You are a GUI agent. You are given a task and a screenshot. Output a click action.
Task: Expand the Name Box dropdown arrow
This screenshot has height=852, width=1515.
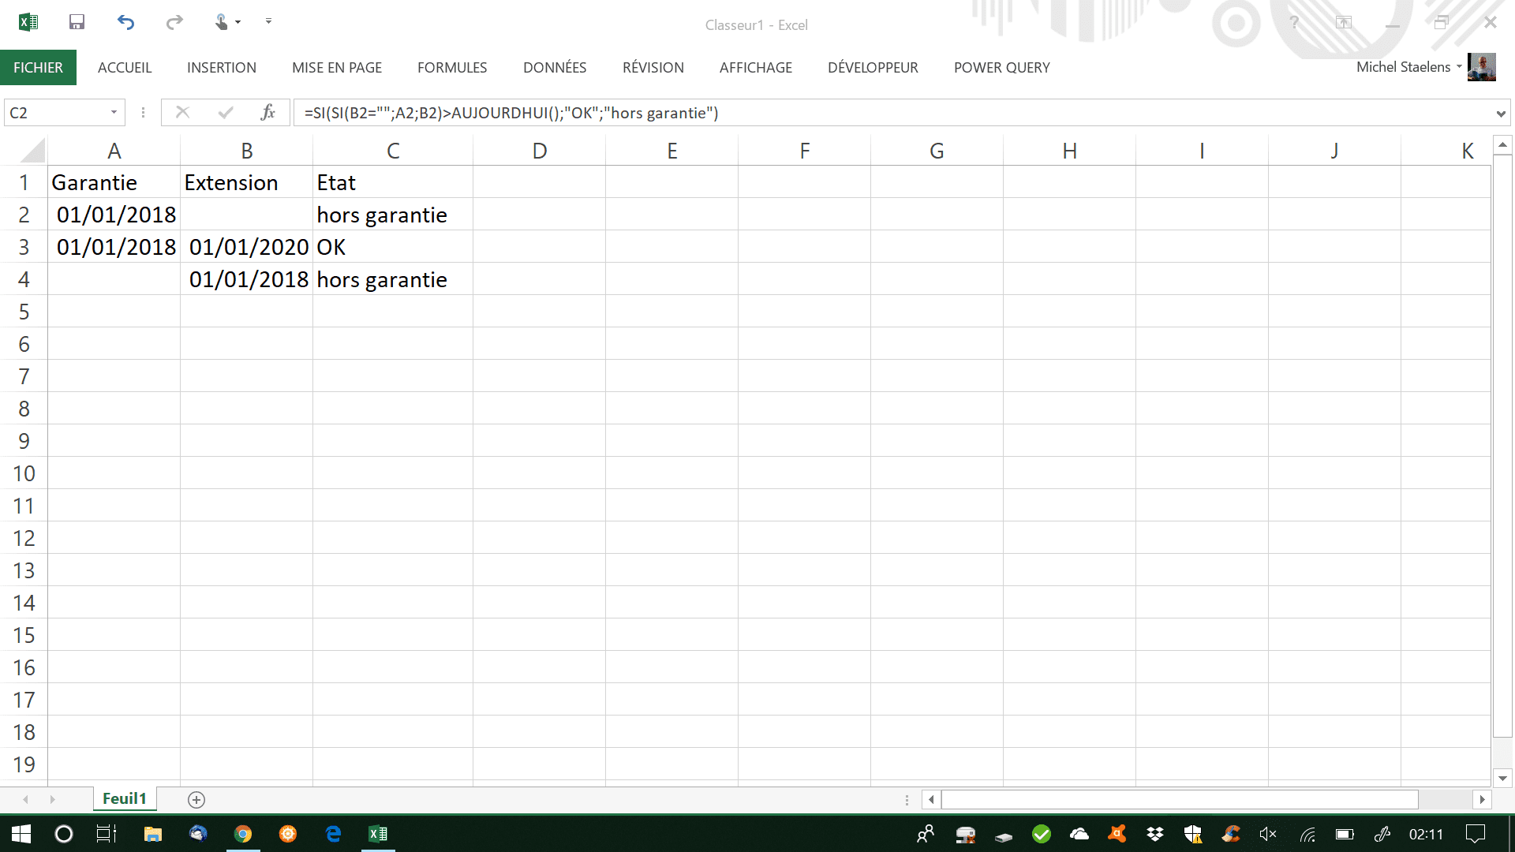114,113
